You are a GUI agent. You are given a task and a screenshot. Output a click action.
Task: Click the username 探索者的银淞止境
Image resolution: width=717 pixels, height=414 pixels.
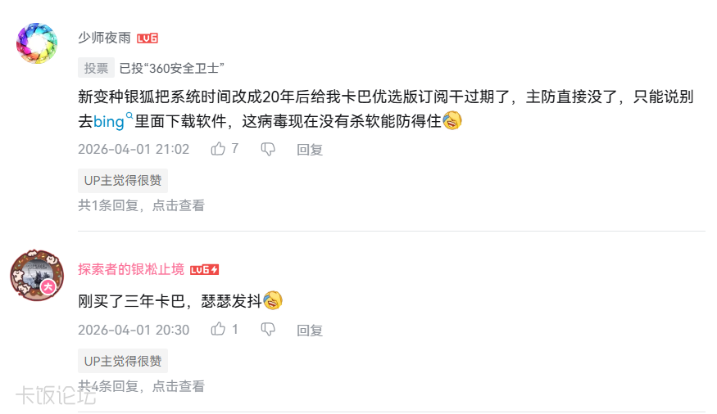coord(131,269)
